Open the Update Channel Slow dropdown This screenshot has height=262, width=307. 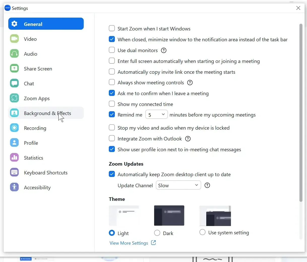pos(179,185)
